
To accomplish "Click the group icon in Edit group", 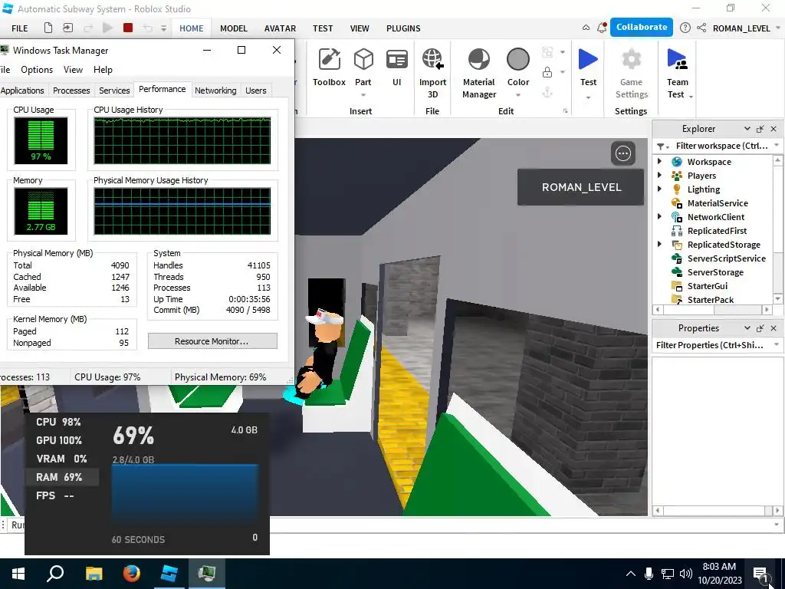I will pyautogui.click(x=547, y=52).
